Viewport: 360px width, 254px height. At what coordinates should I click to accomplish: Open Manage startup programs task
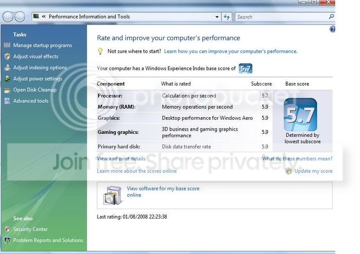pos(42,45)
